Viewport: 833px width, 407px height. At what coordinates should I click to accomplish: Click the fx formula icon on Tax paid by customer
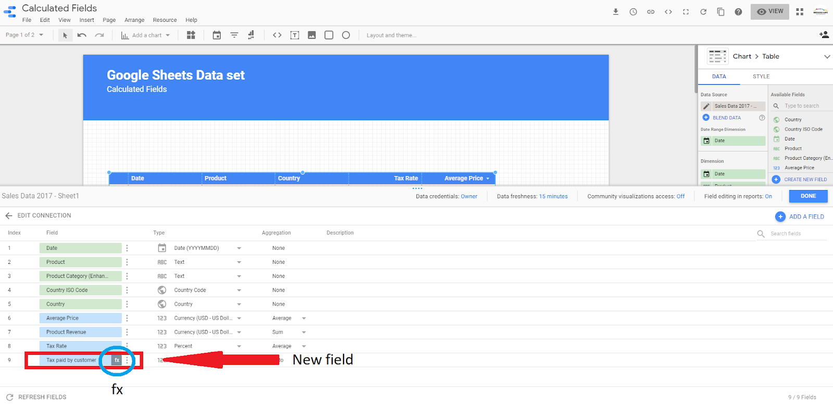pyautogui.click(x=117, y=360)
